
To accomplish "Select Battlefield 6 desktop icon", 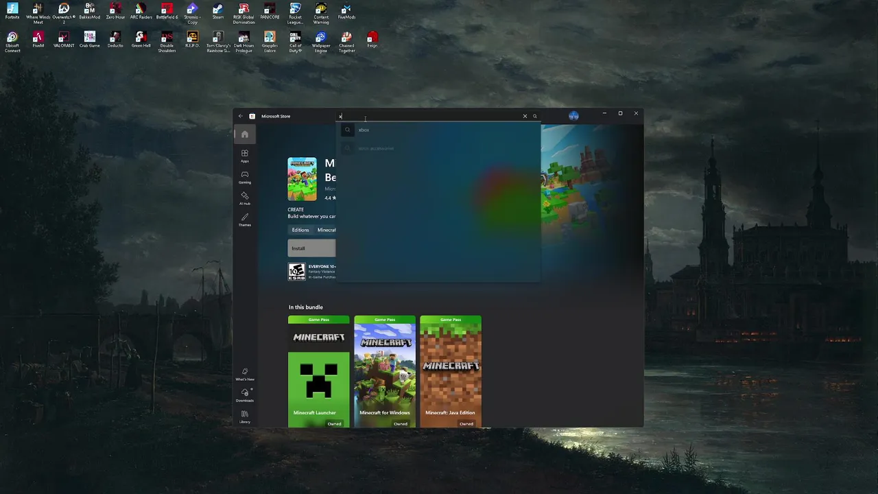I will point(167,12).
